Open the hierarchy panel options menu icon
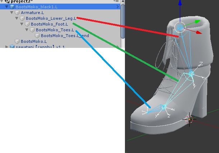This screenshot has width=219, height=153. click(x=116, y=1)
